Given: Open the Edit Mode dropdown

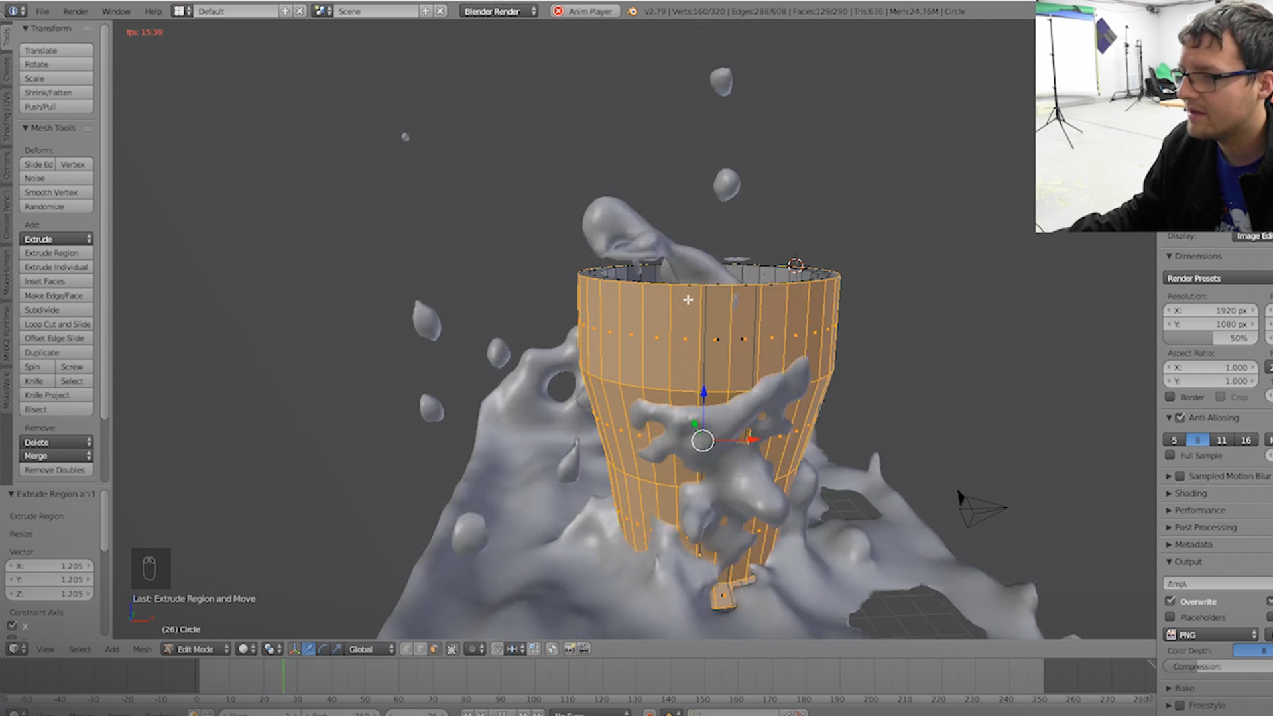Looking at the screenshot, I should click(196, 649).
